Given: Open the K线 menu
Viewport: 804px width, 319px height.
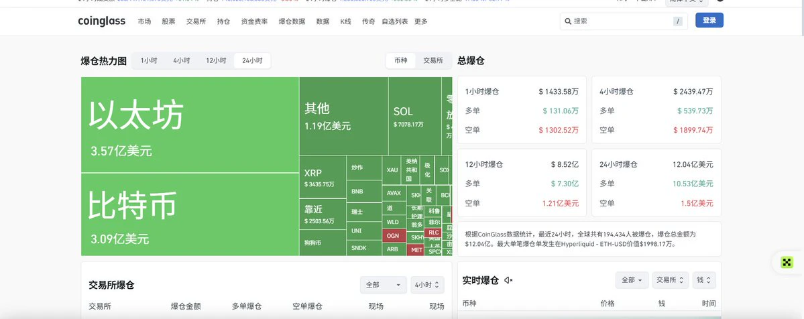Looking at the screenshot, I should point(345,21).
